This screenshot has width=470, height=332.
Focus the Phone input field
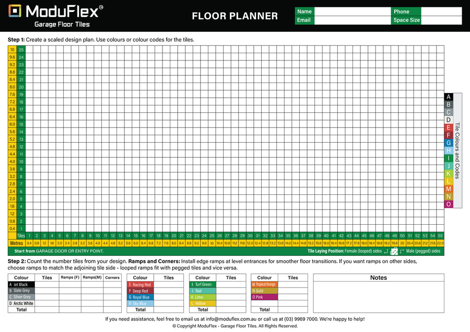tap(441, 11)
